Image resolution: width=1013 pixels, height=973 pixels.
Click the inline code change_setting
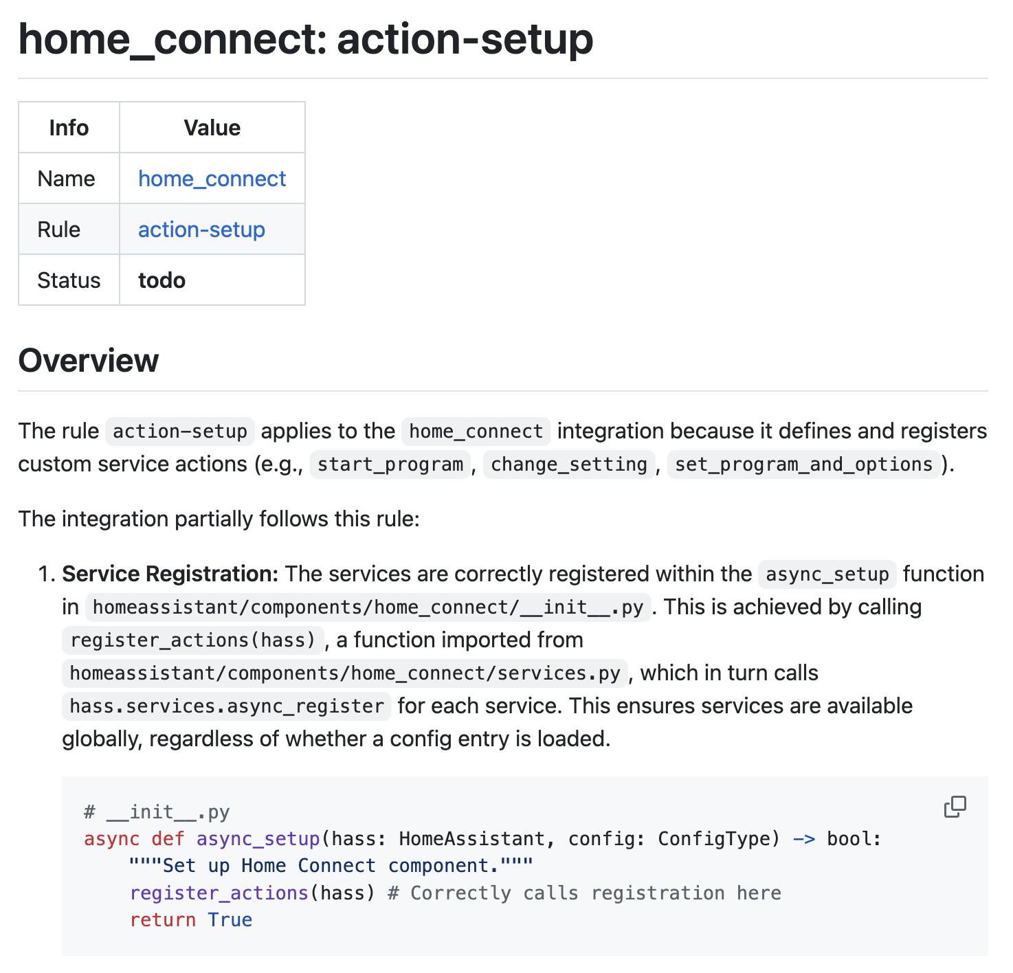pyautogui.click(x=569, y=465)
